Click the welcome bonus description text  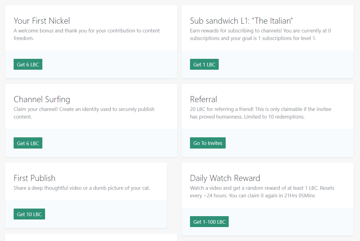point(87,34)
